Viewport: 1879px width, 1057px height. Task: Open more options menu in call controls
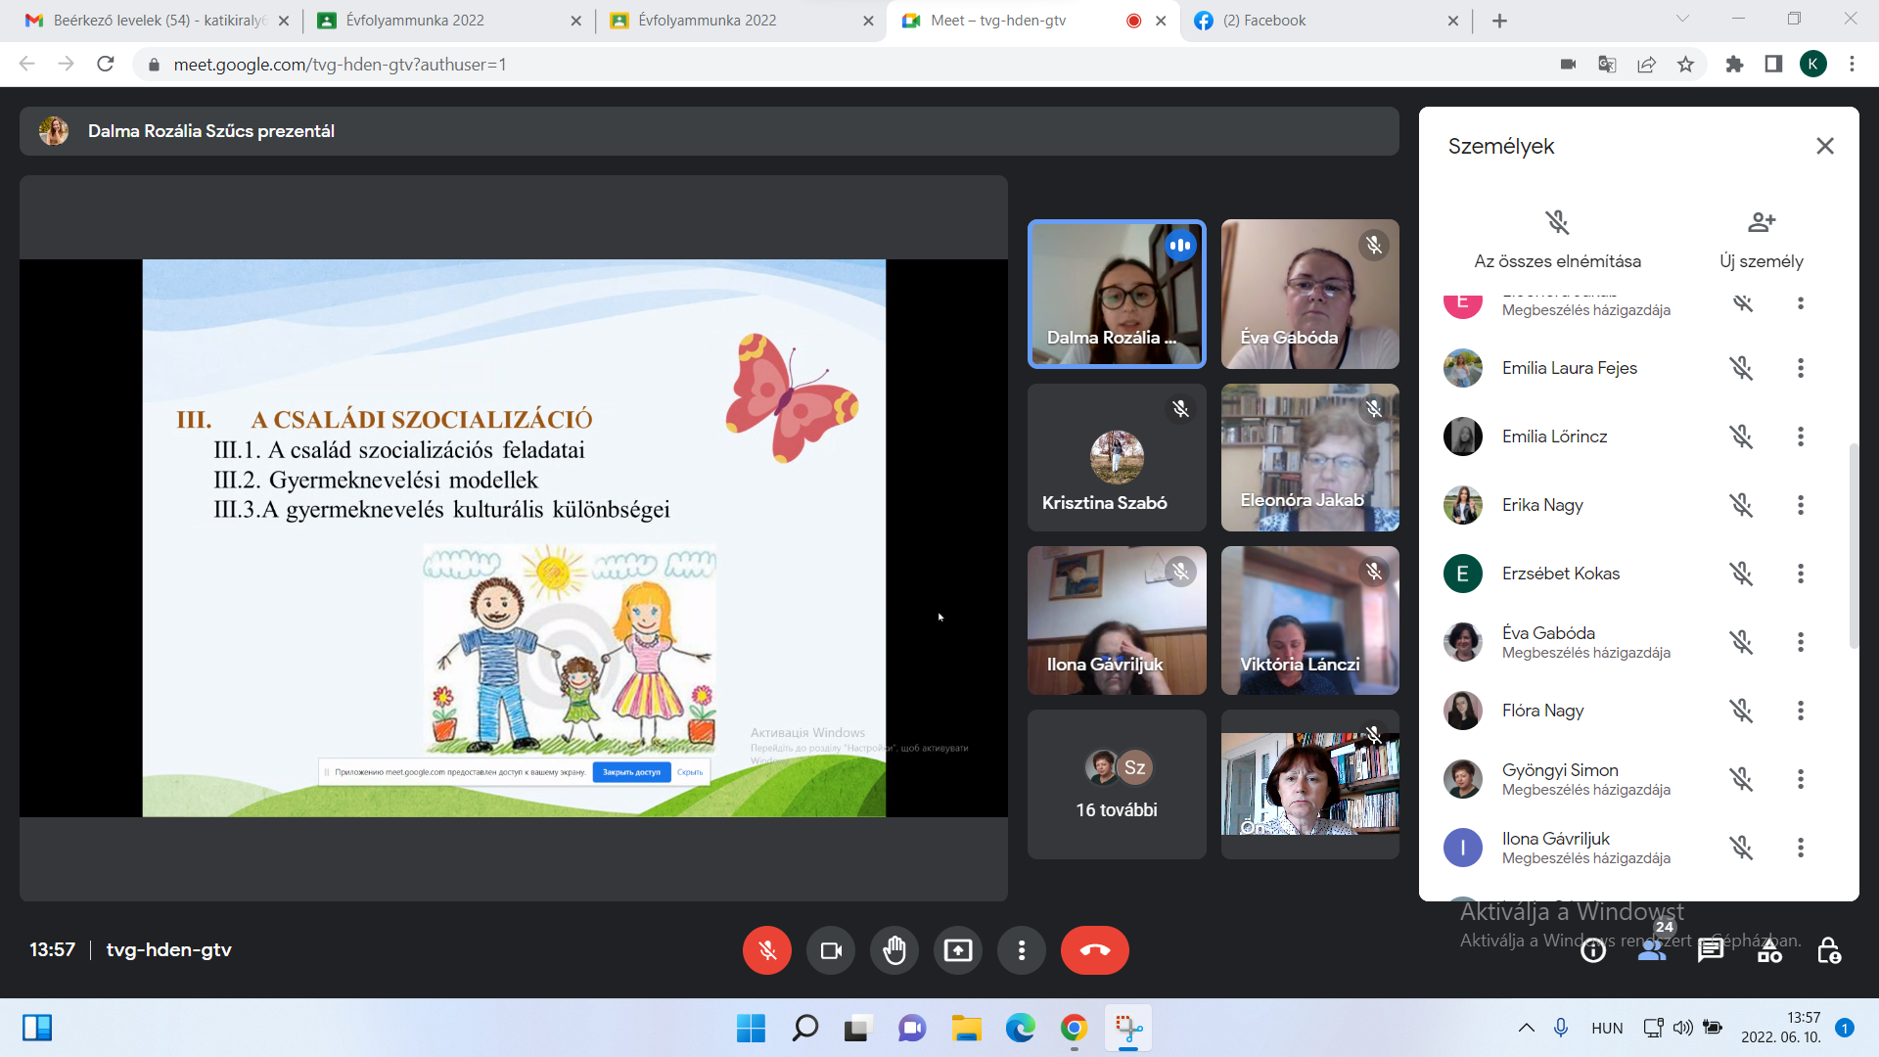click(x=1021, y=950)
